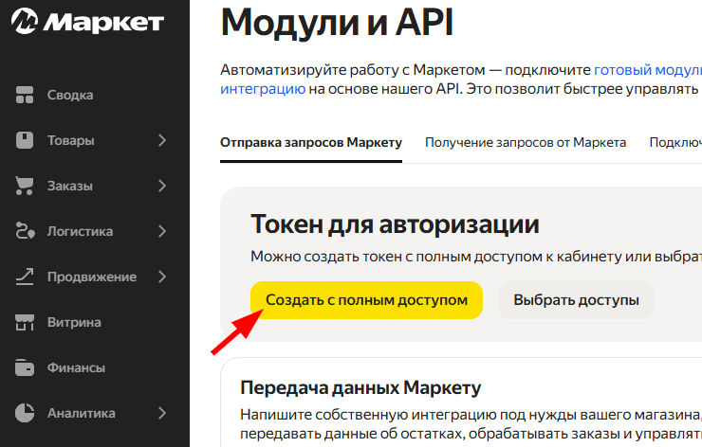The width and height of the screenshot is (702, 447).
Task: Select the Отправка запросов Маркету tab
Action: pyautogui.click(x=311, y=143)
